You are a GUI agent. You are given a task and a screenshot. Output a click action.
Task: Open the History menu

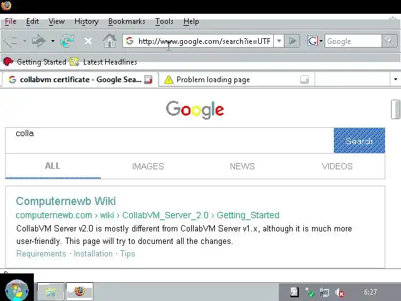click(86, 21)
